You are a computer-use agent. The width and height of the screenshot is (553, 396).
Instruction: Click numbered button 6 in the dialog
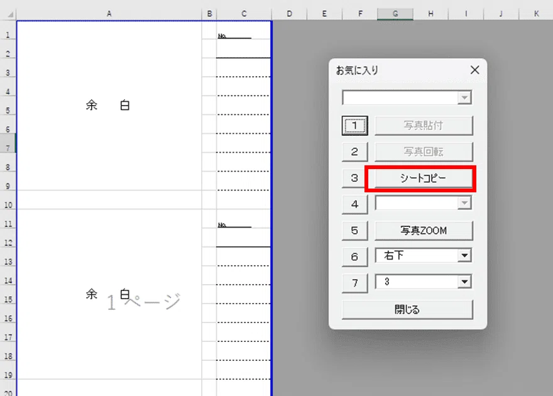355,257
